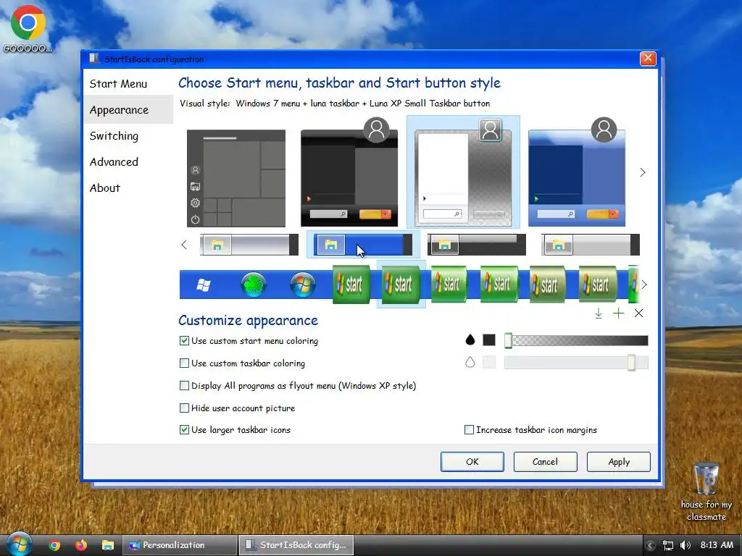Image resolution: width=742 pixels, height=556 pixels.
Task: Choose the black taskbar style preview
Action: coord(477,245)
